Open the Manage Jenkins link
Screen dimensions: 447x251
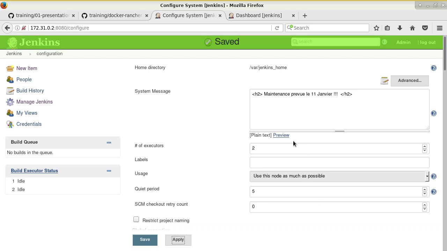click(35, 102)
